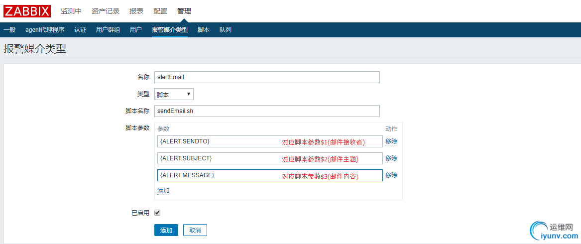Remove the {ALERT.MESSAGE} parameter row
The image size is (581, 244).
[391, 175]
